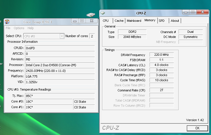Open the Mainboard tab

point(134,21)
